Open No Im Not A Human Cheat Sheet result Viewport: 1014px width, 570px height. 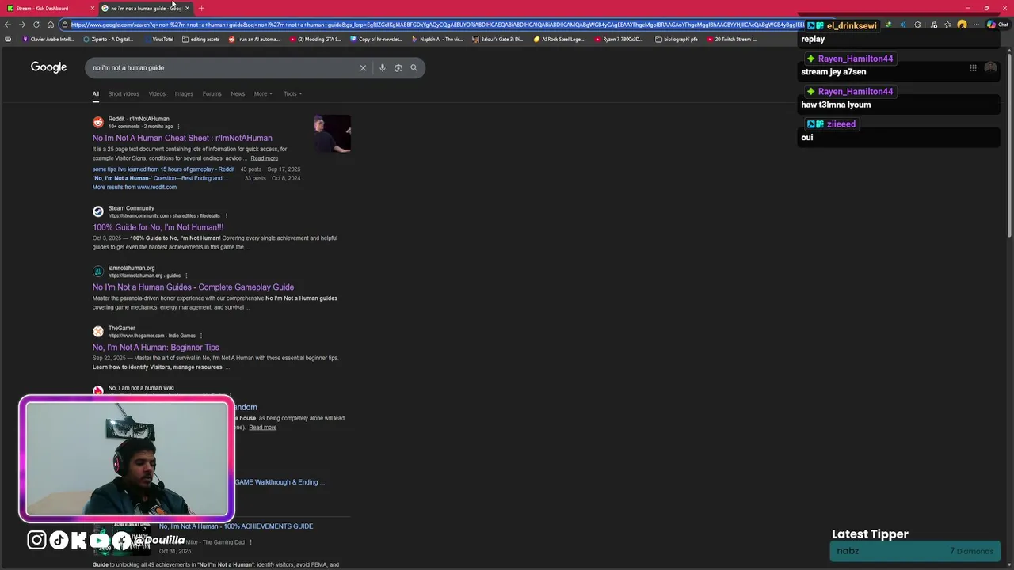coord(182,138)
